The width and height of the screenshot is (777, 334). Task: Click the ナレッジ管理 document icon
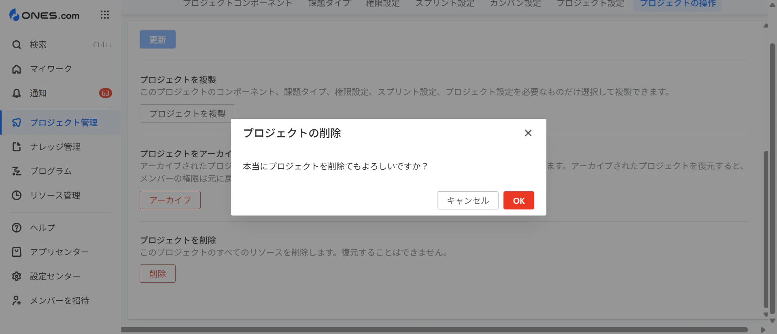tap(17, 147)
